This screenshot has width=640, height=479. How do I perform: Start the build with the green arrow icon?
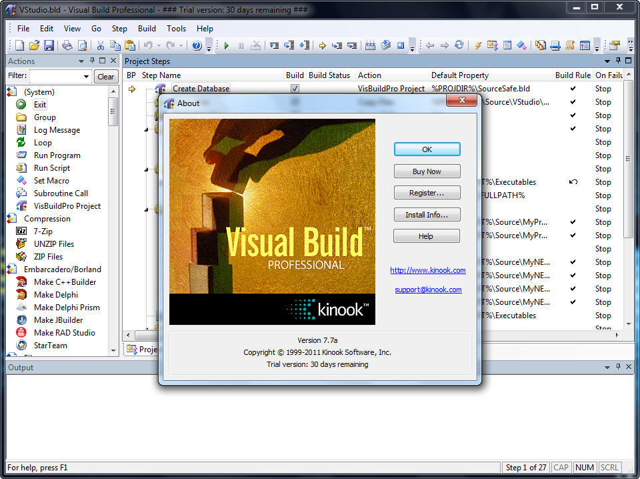pos(227,45)
